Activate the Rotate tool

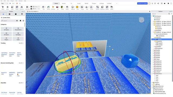tap(17, 8)
